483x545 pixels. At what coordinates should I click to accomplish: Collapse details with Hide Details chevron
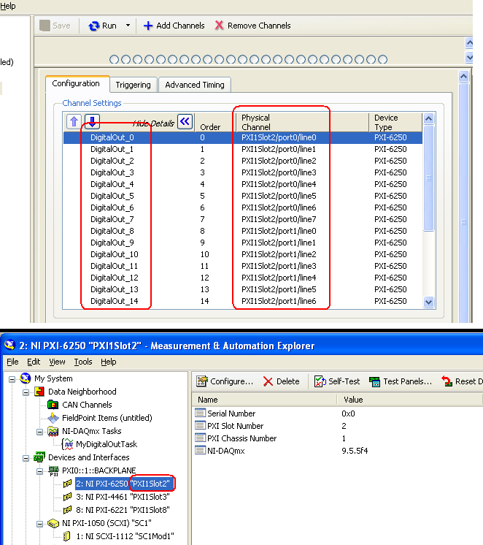pos(185,122)
